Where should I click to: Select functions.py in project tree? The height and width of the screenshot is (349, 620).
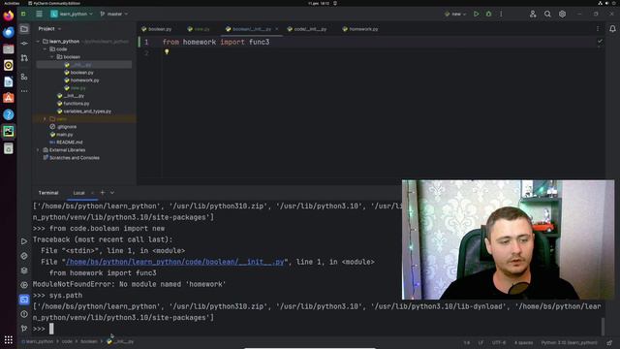76,104
